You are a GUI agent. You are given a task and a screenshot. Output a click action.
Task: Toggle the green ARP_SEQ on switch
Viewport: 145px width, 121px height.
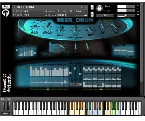[24, 67]
